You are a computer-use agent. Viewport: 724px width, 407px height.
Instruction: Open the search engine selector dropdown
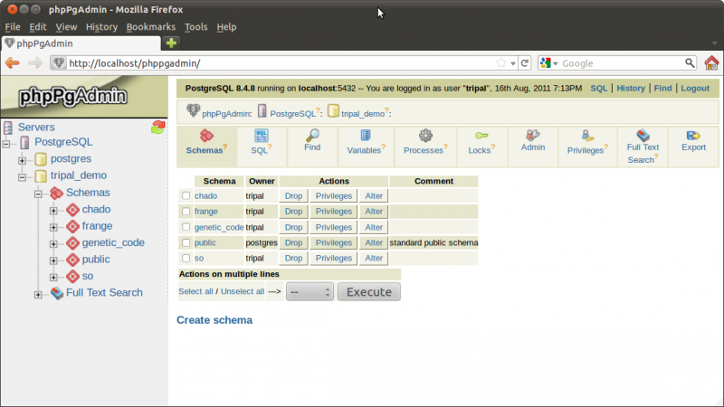549,63
